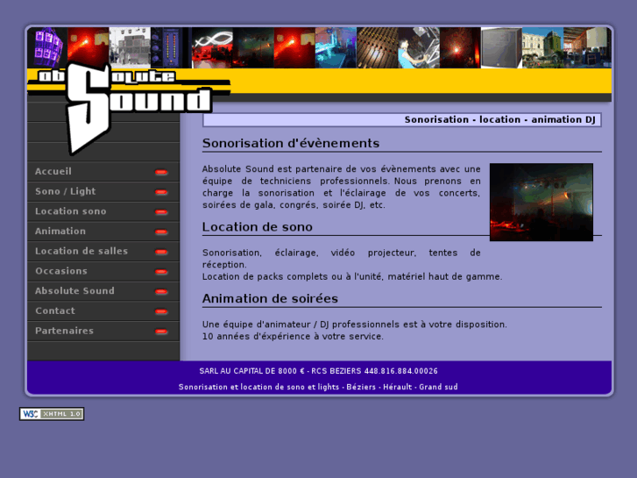
Task: Open the Partenaires page link
Action: (x=103, y=332)
